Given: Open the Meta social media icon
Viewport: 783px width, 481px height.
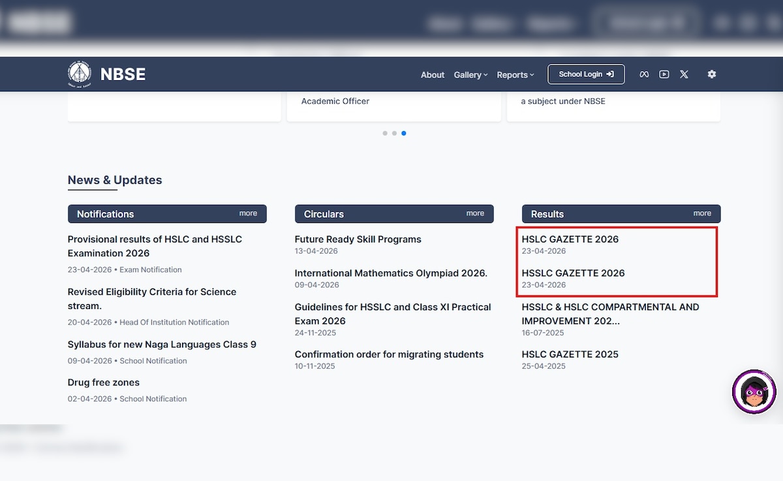Looking at the screenshot, I should (644, 74).
